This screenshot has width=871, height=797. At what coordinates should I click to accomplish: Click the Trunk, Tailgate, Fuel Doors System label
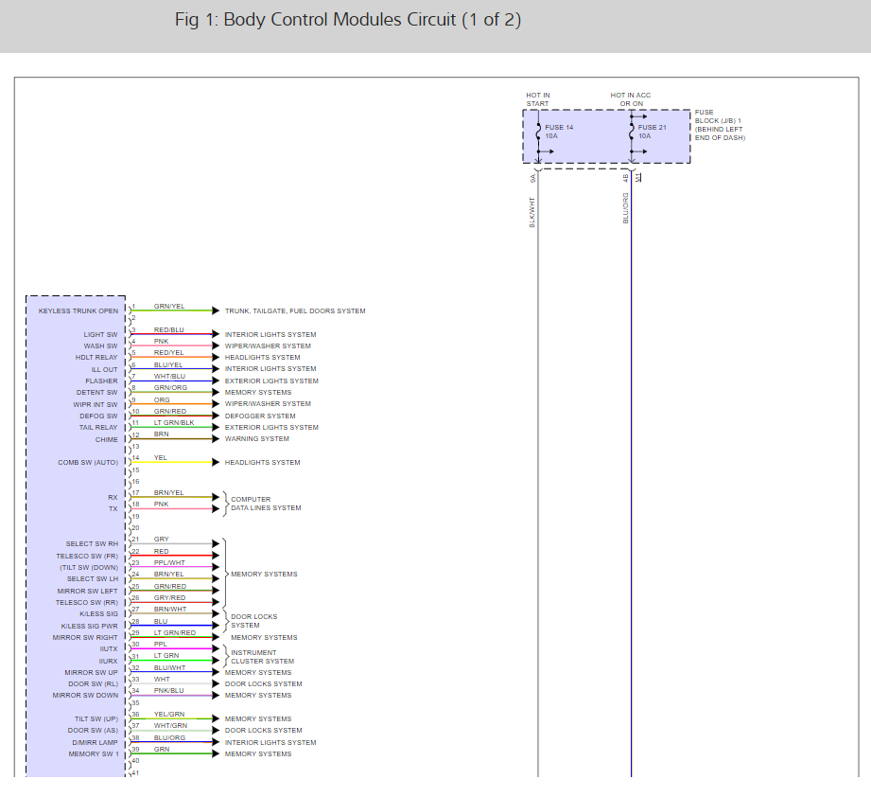(x=295, y=311)
